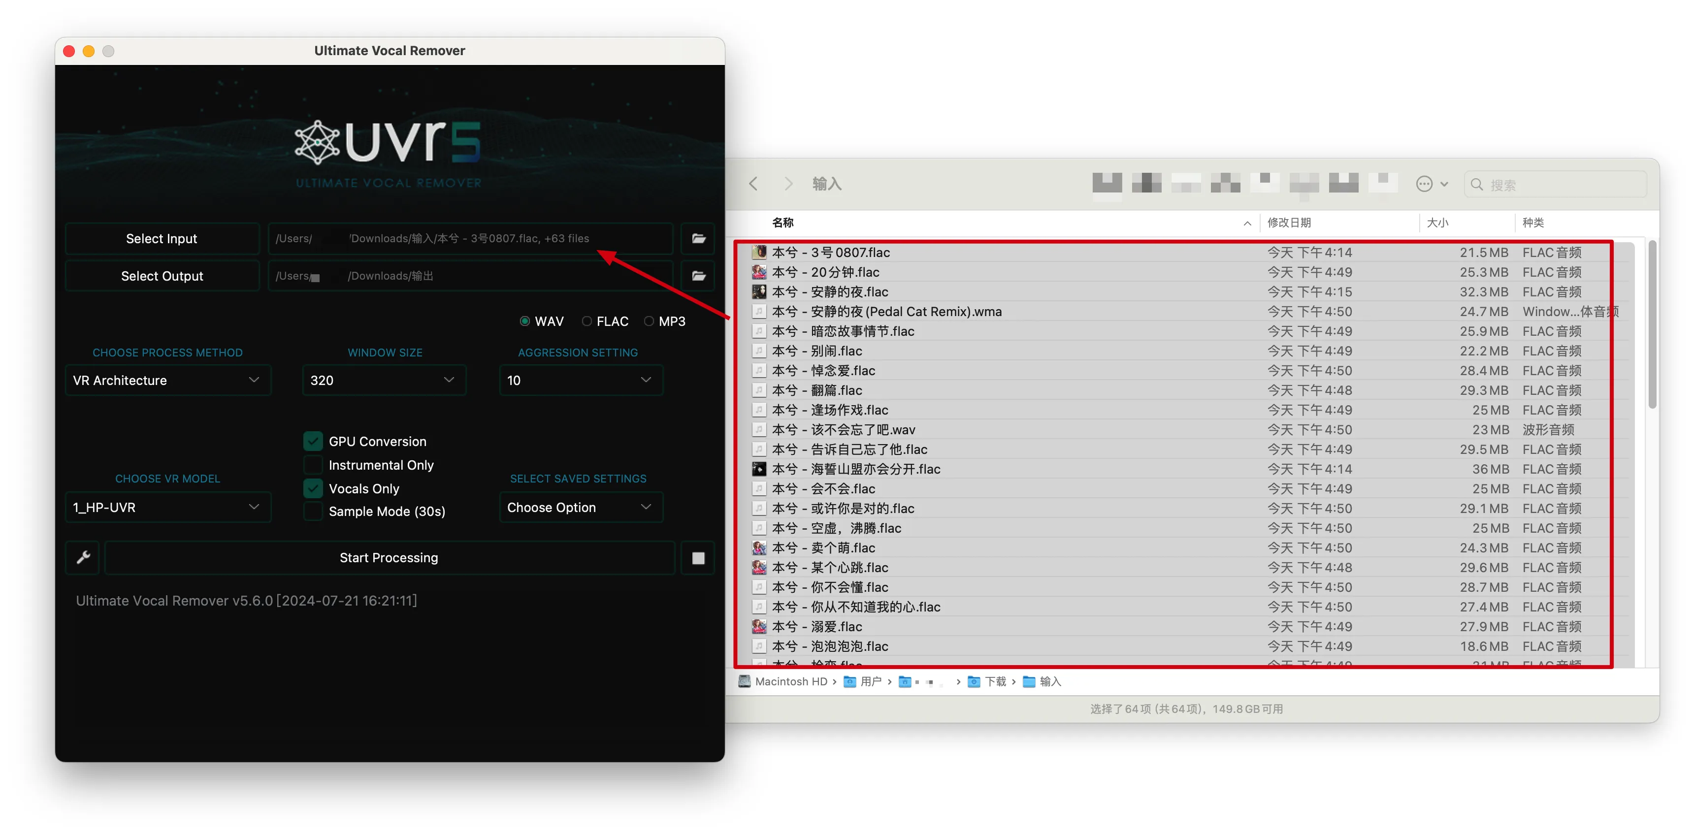The height and width of the screenshot is (835, 1693).
Task: Enable Sample Mode (30s) checkbox
Action: pos(313,511)
